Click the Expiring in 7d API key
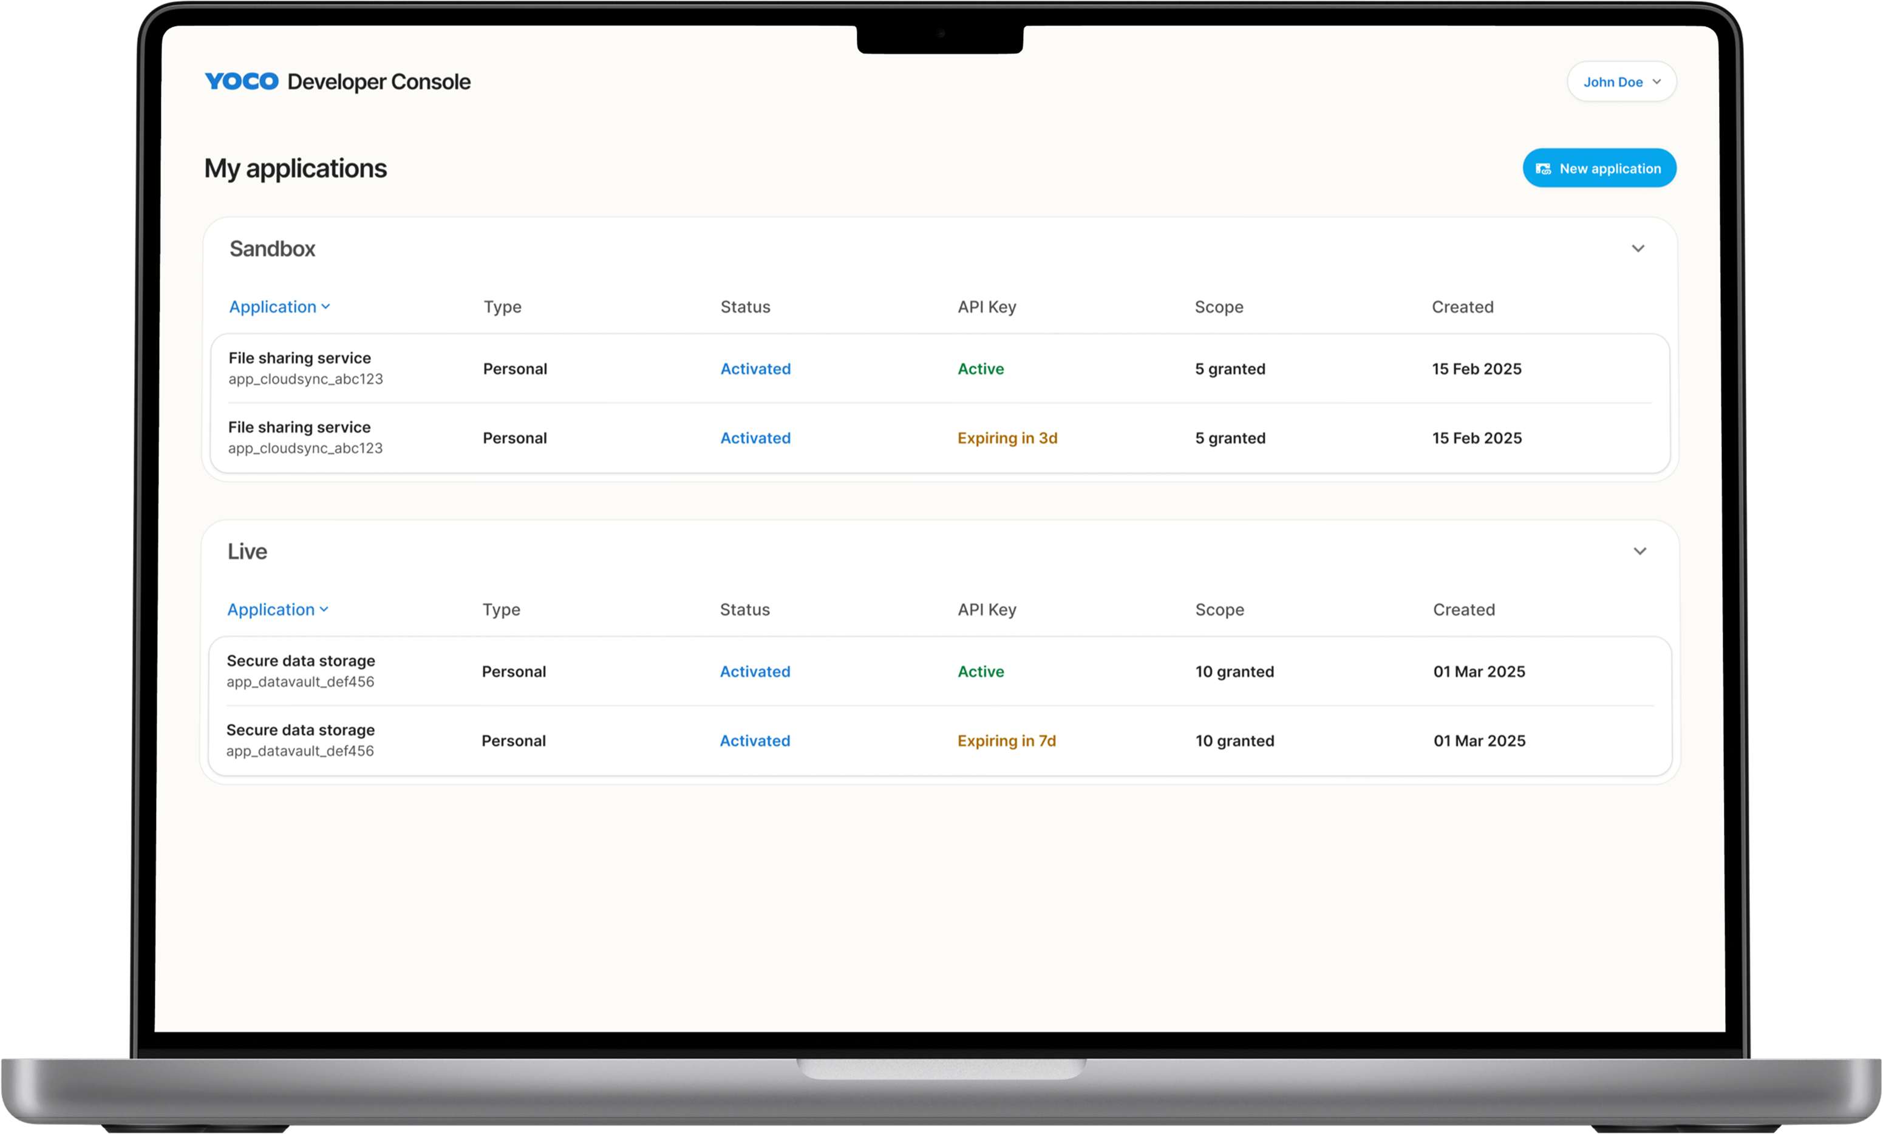 tap(1006, 741)
